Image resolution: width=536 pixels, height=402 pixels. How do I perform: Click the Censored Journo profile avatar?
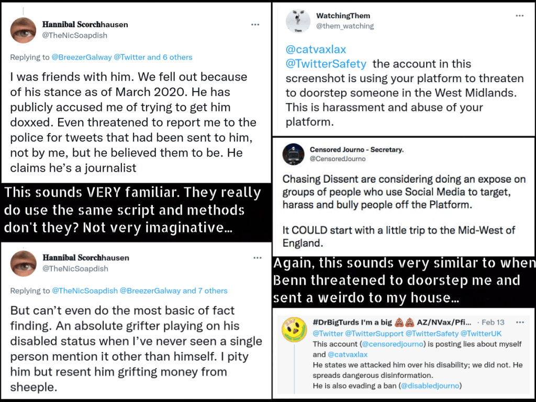pyautogui.click(x=294, y=154)
